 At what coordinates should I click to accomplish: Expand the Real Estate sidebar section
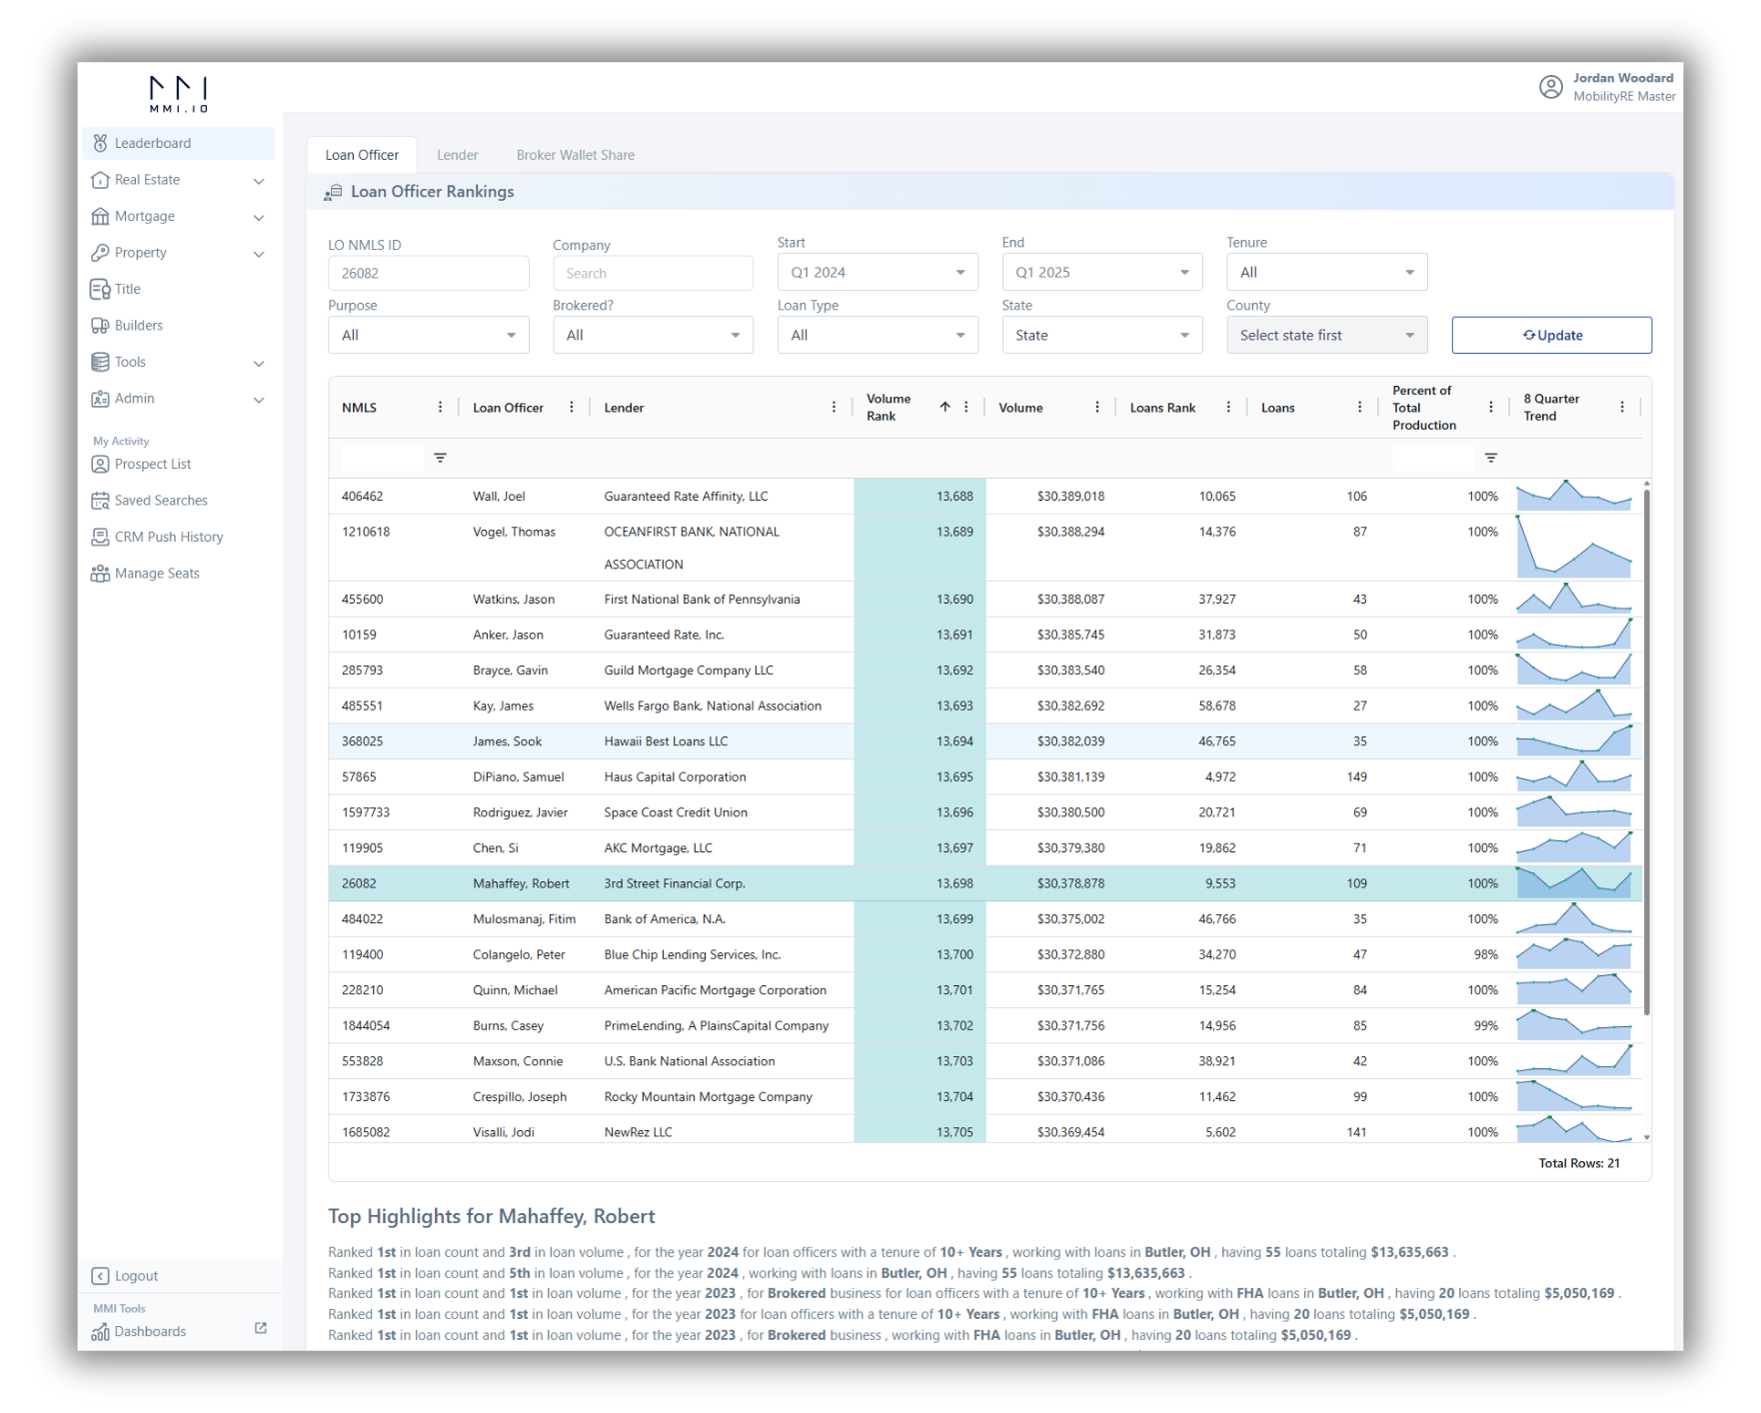coord(259,181)
